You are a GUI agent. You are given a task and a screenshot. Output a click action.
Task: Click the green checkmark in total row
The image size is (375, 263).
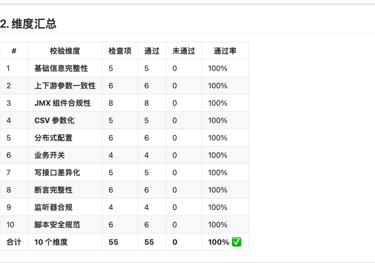tap(236, 242)
